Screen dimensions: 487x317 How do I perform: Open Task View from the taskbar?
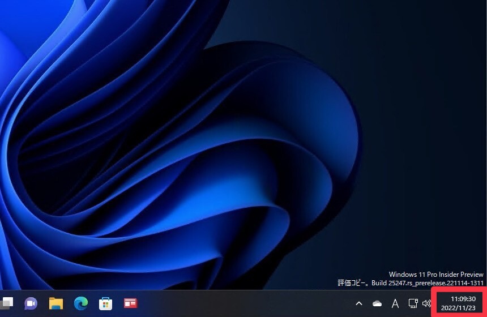[x=7, y=303]
